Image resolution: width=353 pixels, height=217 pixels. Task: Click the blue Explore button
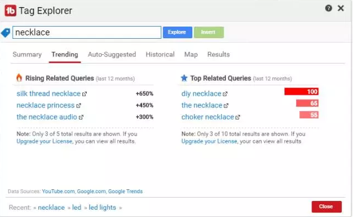point(177,32)
